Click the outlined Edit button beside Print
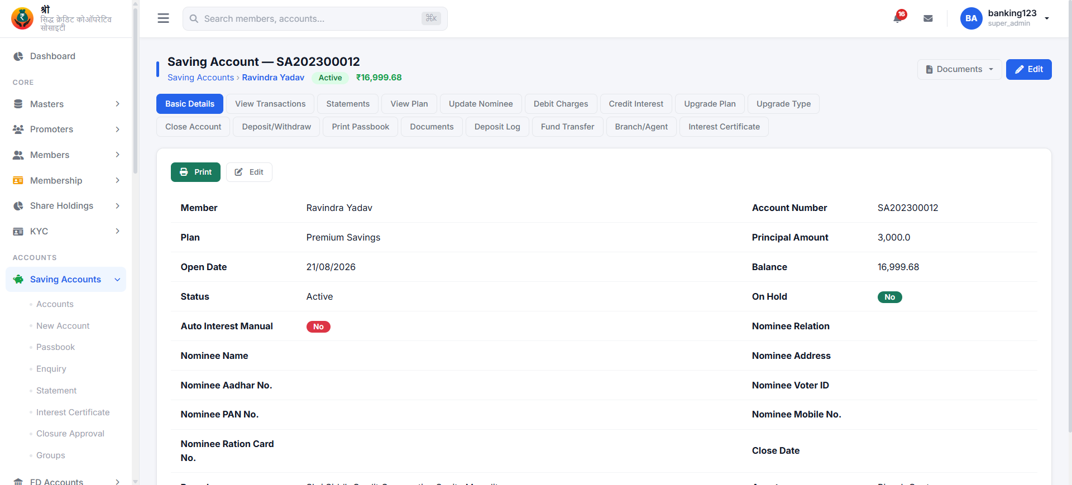 (249, 172)
